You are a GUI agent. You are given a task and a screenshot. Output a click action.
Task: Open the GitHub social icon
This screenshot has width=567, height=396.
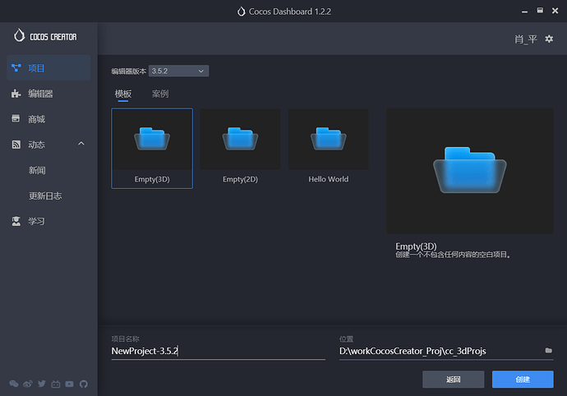pyautogui.click(x=84, y=384)
